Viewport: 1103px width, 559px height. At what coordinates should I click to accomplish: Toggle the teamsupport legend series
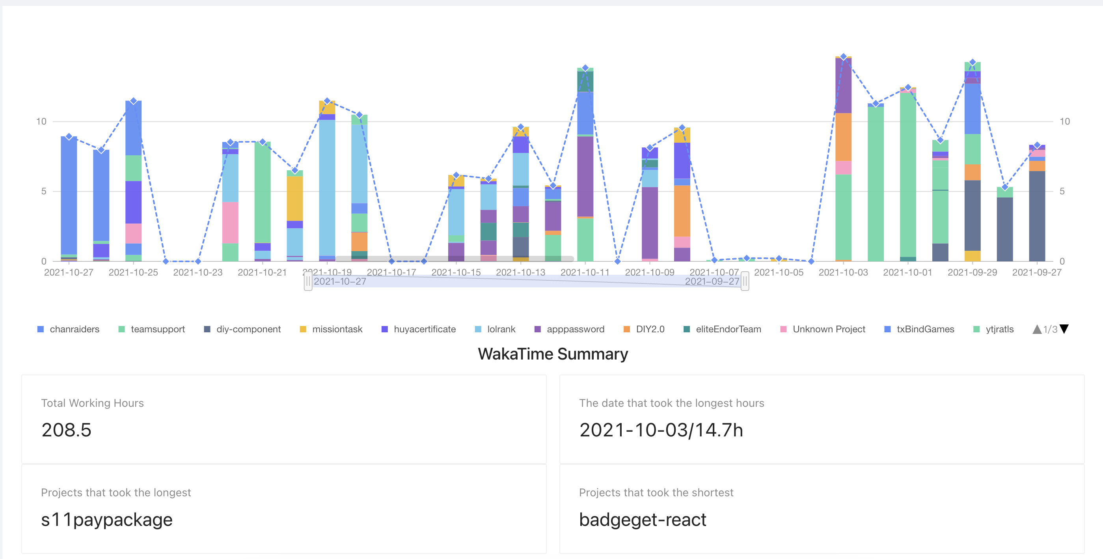[152, 329]
